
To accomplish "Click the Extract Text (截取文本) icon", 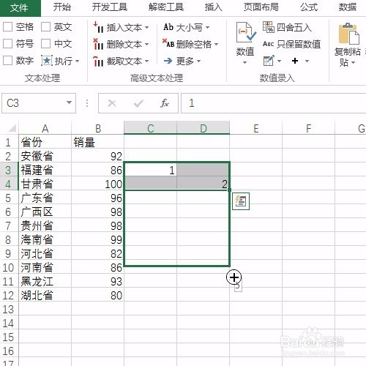I will (x=98, y=61).
